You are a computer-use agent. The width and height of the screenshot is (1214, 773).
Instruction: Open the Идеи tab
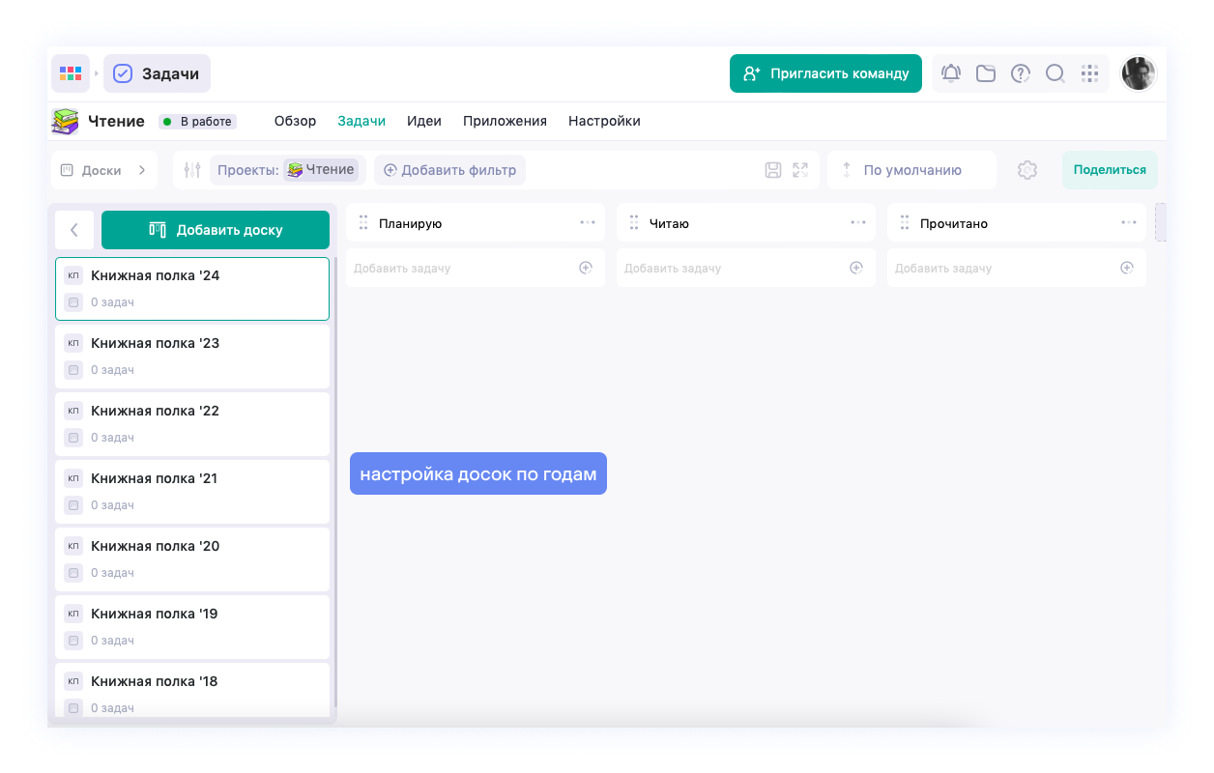click(424, 122)
